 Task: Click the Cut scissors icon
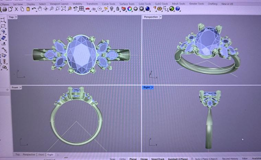coord(16,9)
